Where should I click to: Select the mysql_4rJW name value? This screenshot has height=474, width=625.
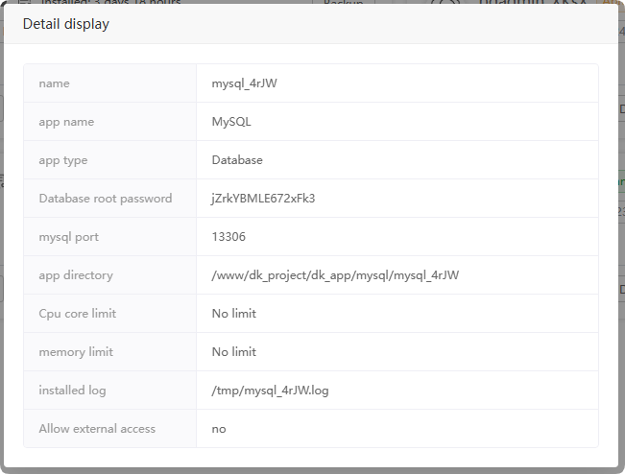point(245,83)
